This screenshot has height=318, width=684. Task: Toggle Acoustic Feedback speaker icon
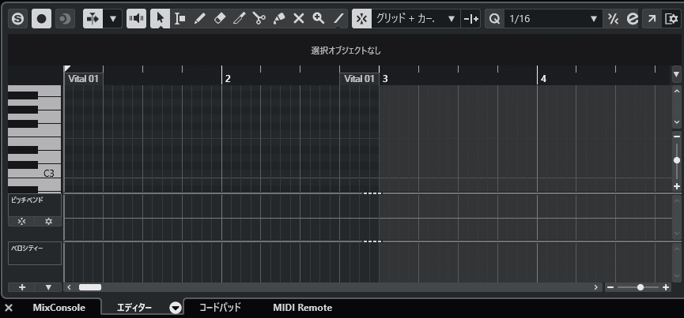coord(137,19)
